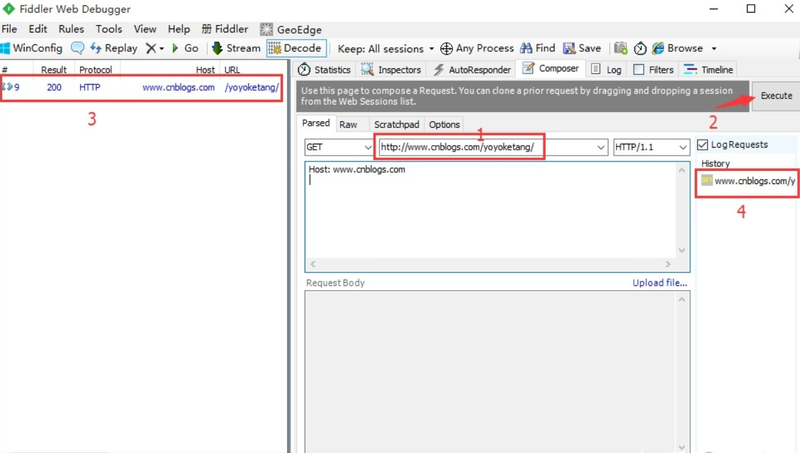
Task: Select the Scratchpad sub-tab
Action: click(x=397, y=125)
